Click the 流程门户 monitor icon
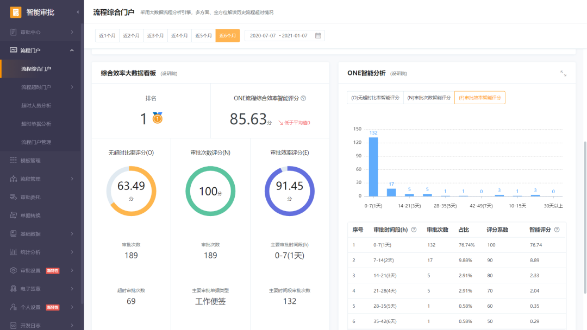The width and height of the screenshot is (587, 330). (x=14, y=50)
